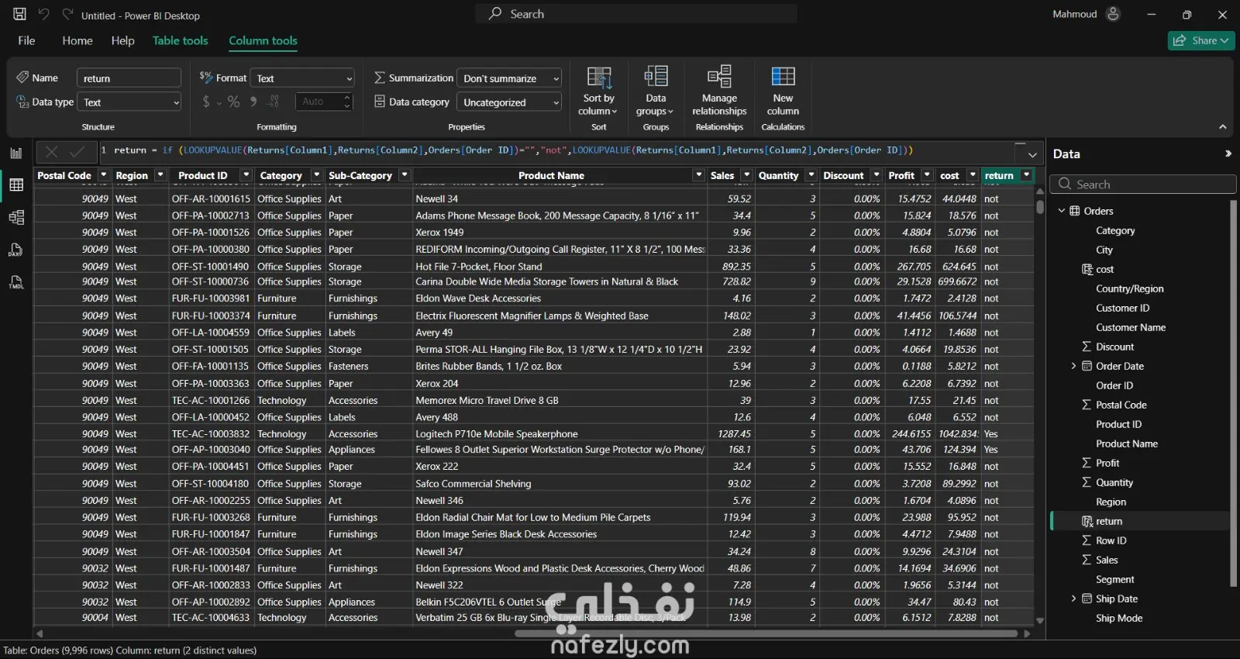1240x659 pixels.
Task: Click the Redo arrow icon
Action: point(67,14)
